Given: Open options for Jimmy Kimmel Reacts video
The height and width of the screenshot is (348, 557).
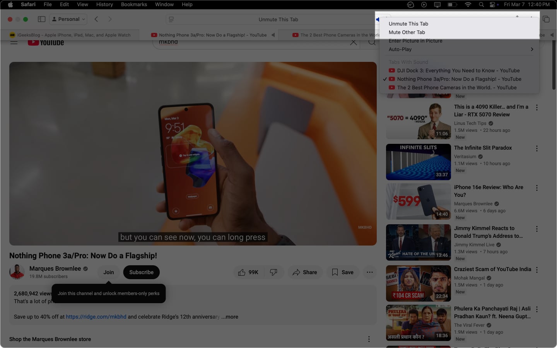Looking at the screenshot, I should [x=537, y=229].
